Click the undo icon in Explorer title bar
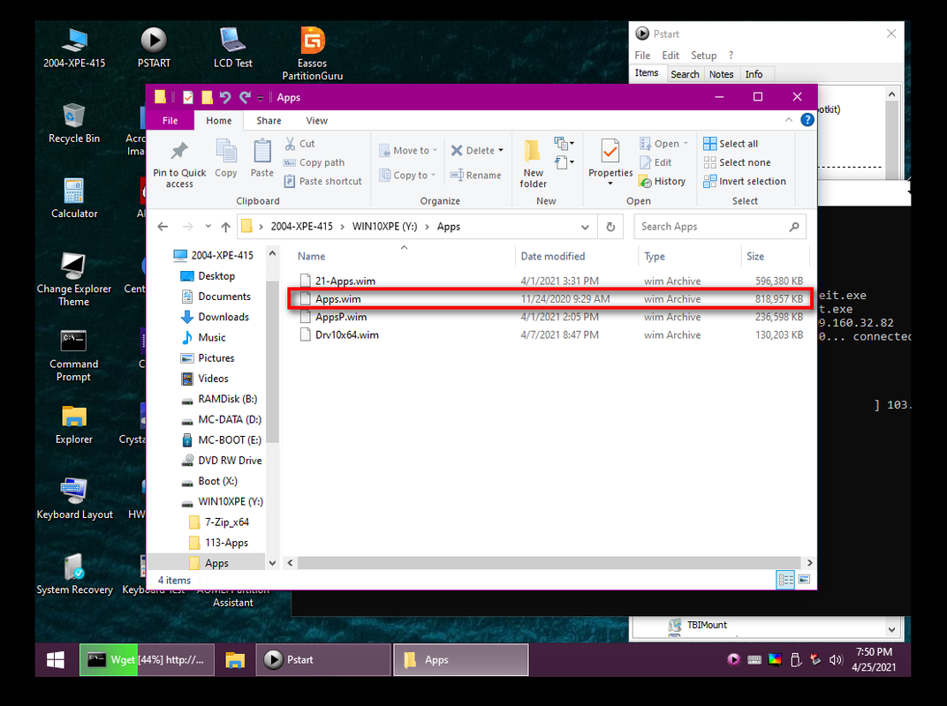Screen dimensions: 947x706 [x=225, y=97]
